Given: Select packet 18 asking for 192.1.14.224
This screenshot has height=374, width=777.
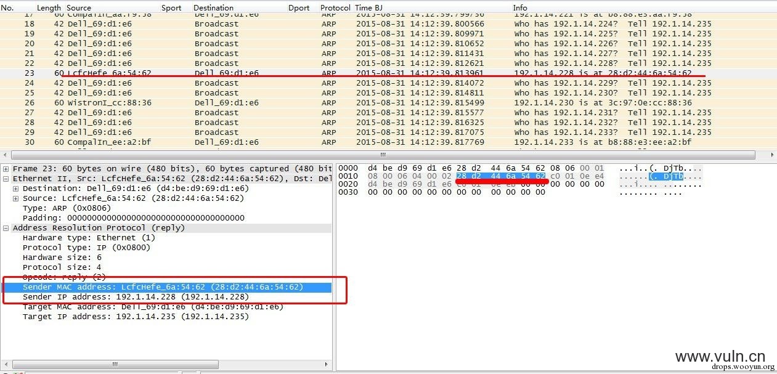Looking at the screenshot, I should [x=388, y=24].
